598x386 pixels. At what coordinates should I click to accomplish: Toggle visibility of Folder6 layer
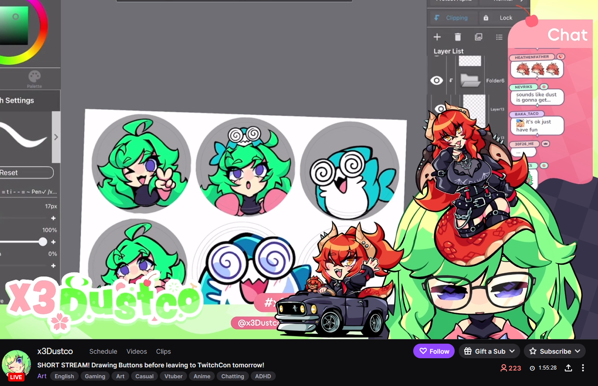point(436,81)
